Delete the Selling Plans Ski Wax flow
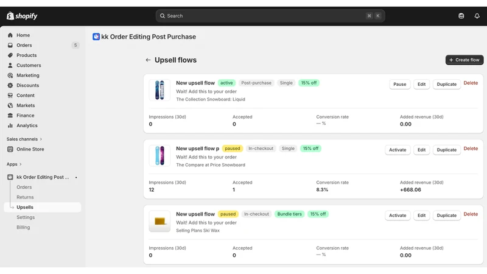Screen dimensions: 487x274 (471, 214)
